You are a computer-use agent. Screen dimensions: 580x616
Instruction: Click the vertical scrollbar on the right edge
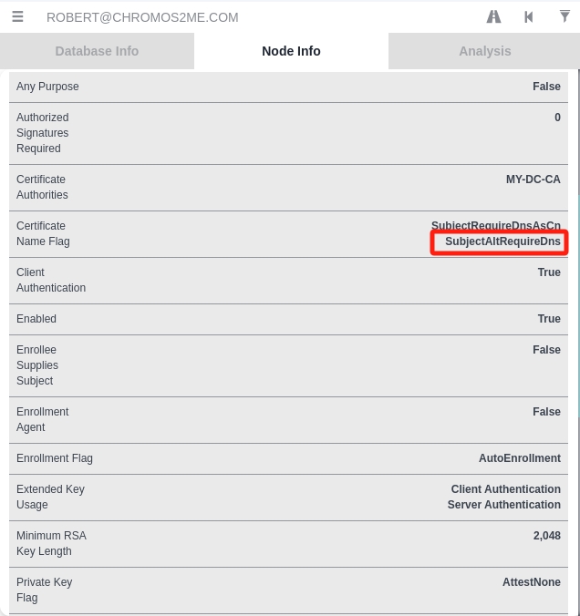pyautogui.click(x=578, y=342)
